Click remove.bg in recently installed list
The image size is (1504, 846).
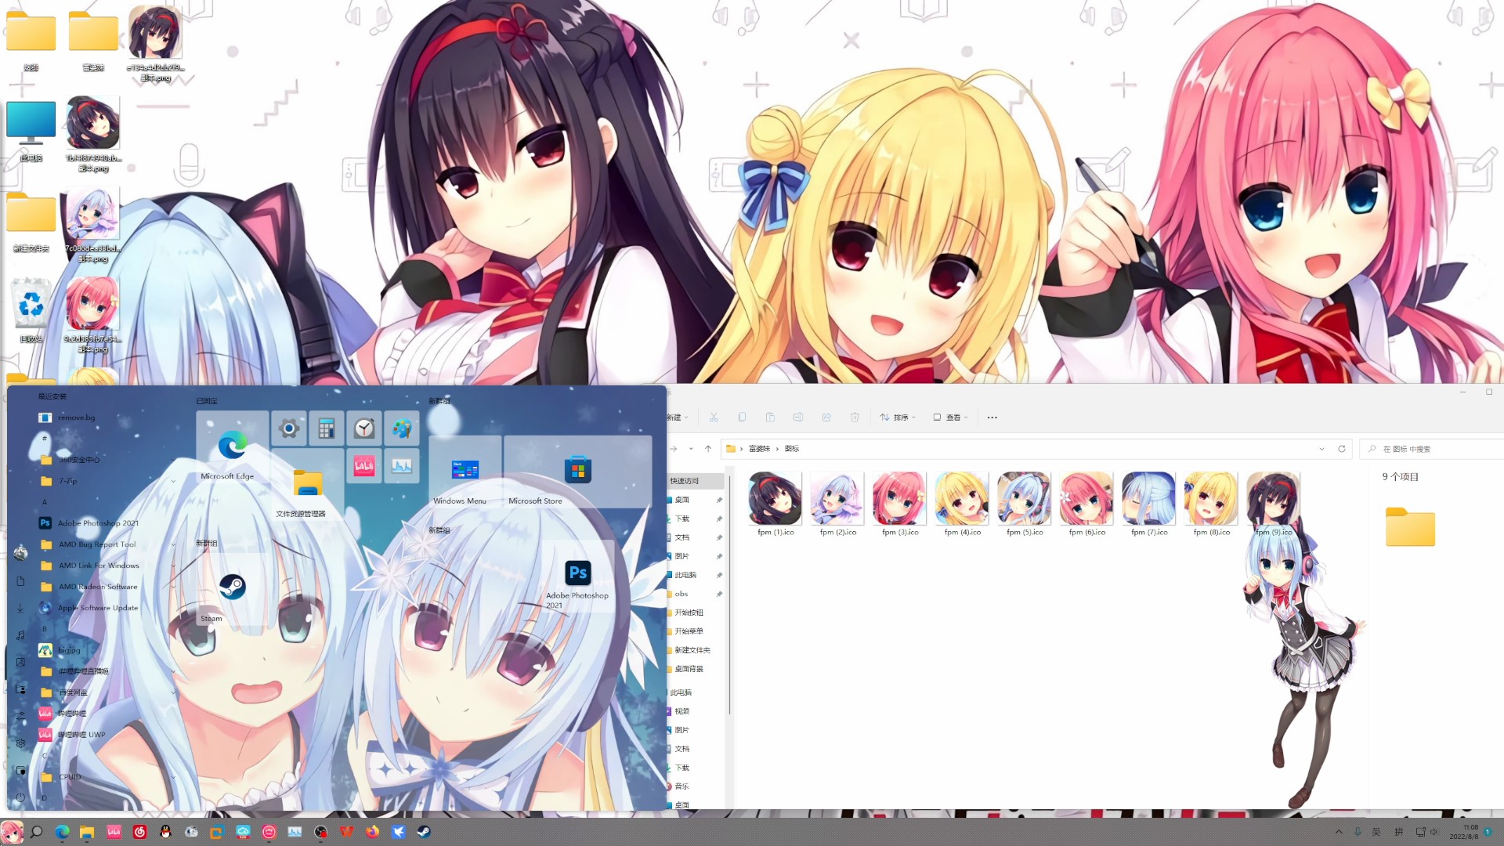point(76,418)
